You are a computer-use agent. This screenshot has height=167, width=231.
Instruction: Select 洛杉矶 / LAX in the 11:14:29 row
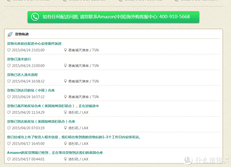click(x=78, y=112)
